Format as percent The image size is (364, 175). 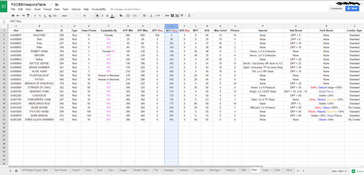tap(40, 16)
